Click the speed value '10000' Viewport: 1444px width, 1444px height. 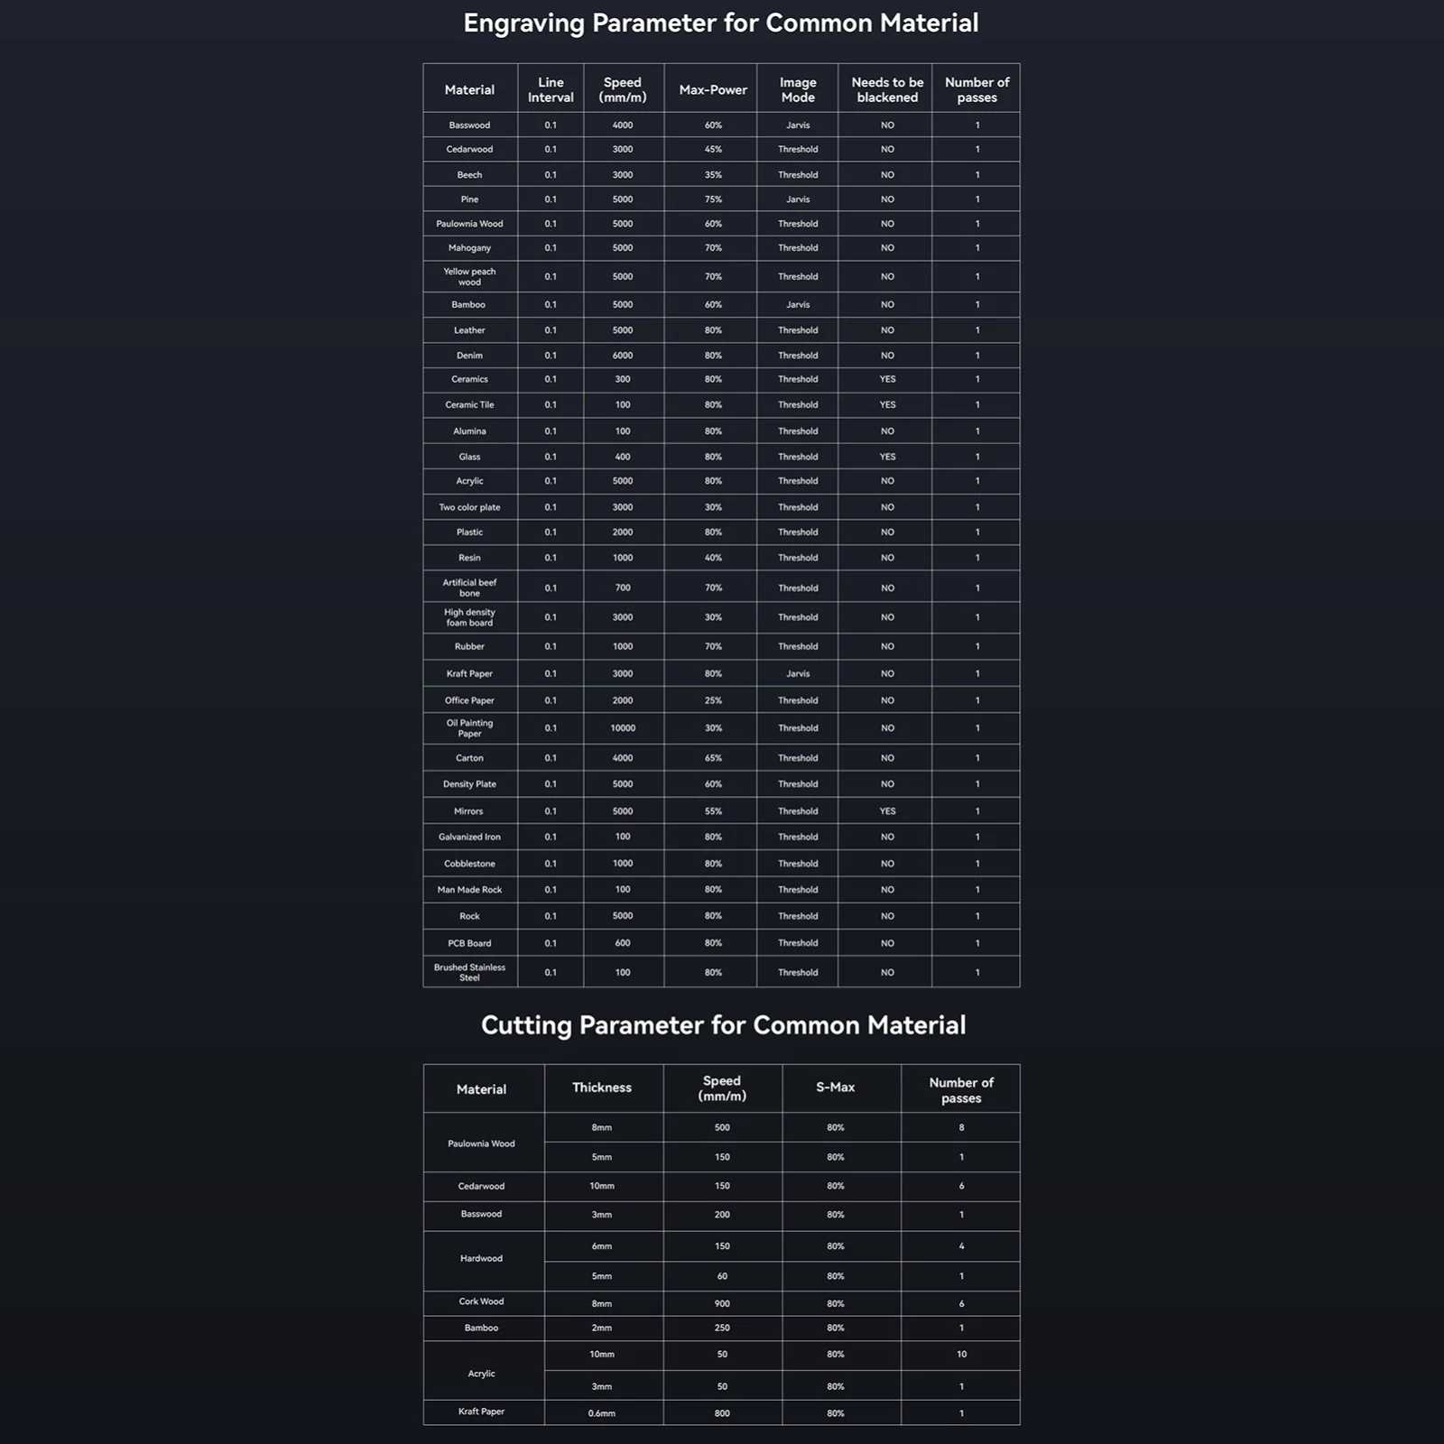623,729
